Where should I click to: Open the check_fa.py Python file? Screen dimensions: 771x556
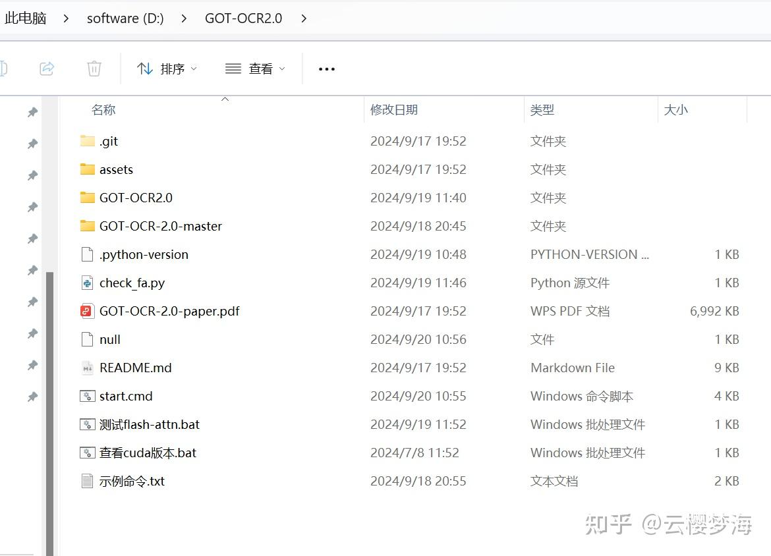[132, 283]
